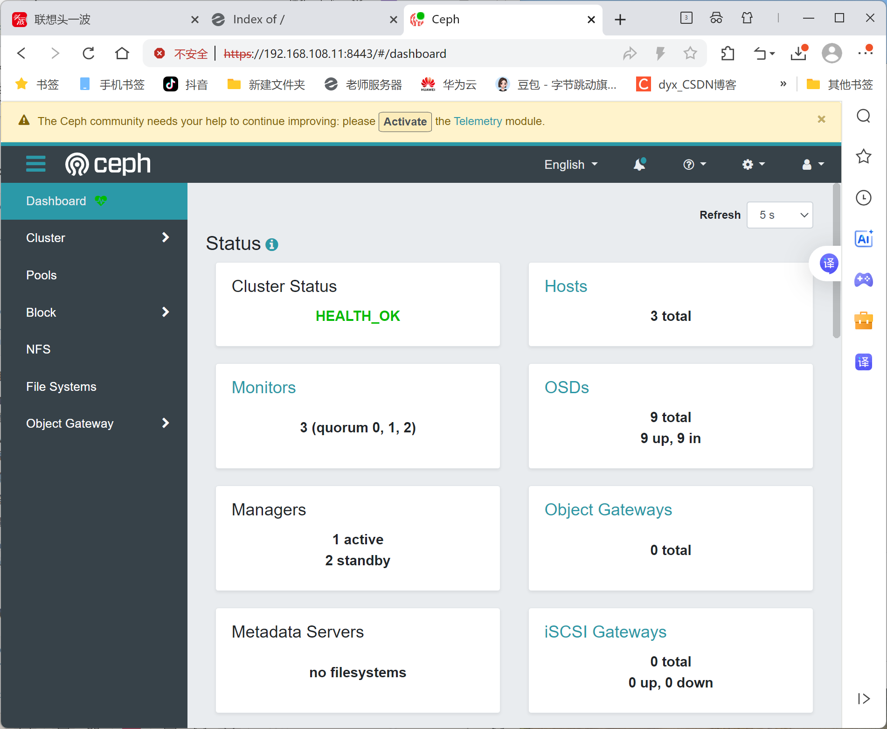Screen dimensions: 887x729
Task: Collapse the browser side panel arrow
Action: tap(864, 698)
